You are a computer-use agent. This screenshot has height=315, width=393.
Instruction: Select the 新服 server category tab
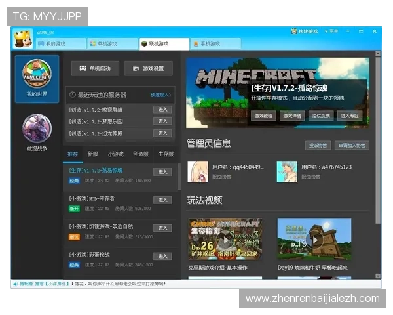tap(93, 154)
